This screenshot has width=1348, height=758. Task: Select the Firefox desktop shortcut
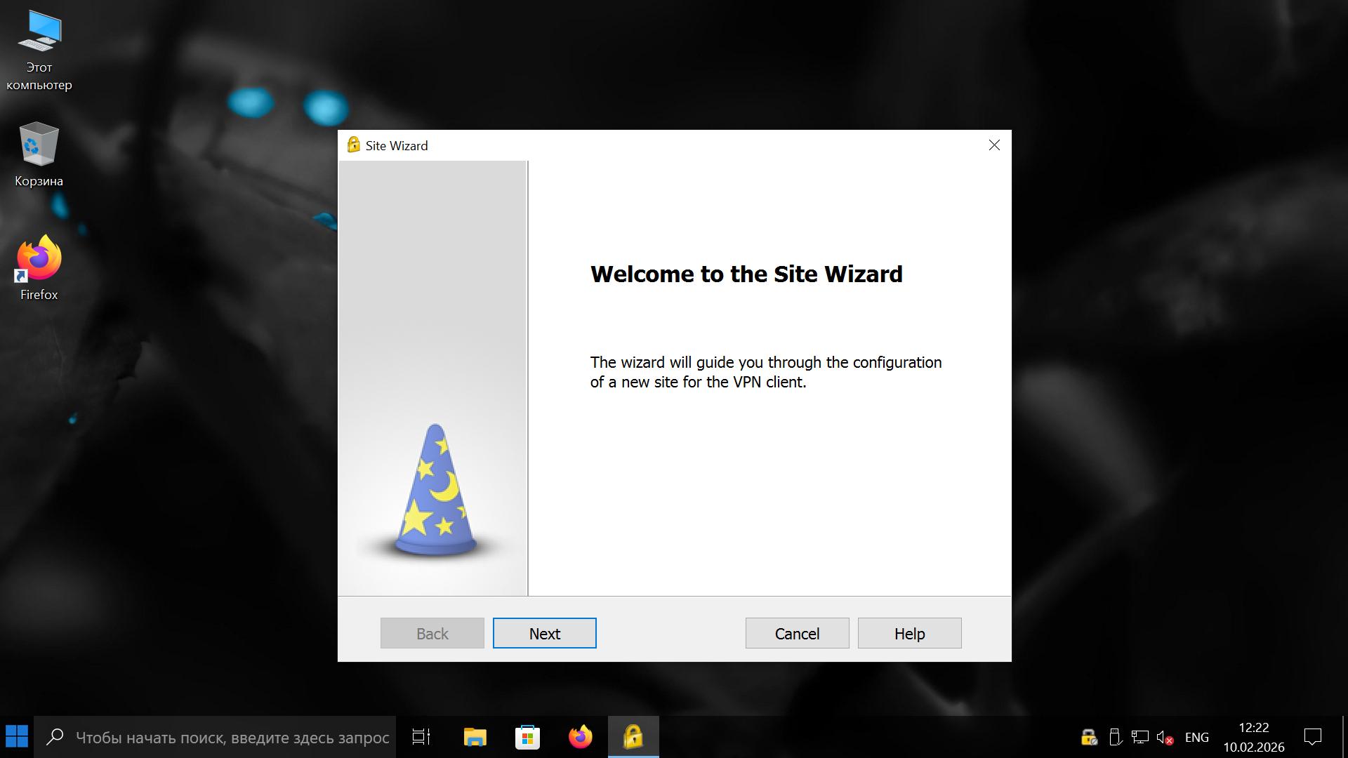(39, 267)
